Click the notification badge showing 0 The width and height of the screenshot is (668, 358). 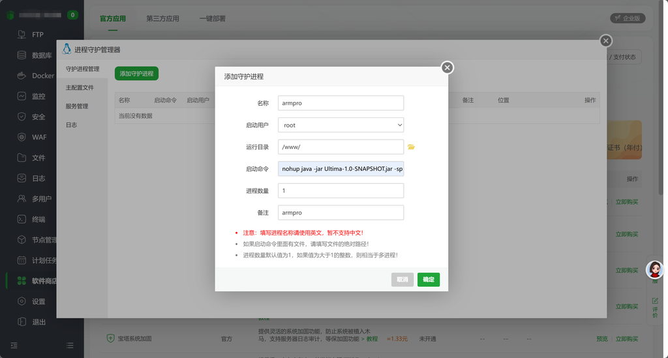pyautogui.click(x=72, y=15)
